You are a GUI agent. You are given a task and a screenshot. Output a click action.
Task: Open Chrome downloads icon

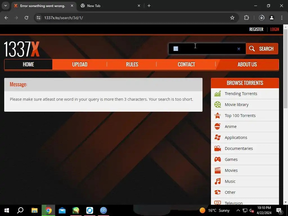point(262,18)
